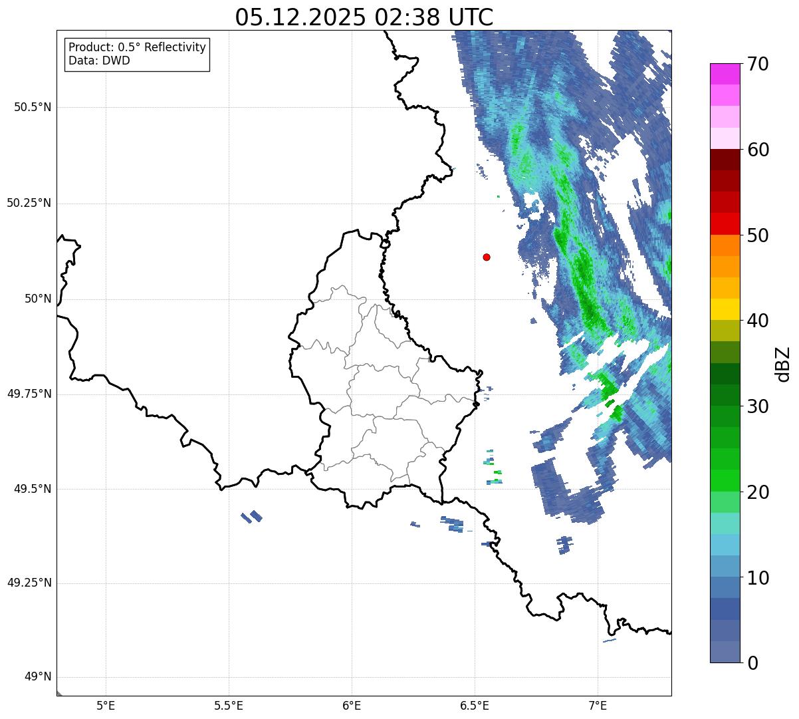Click the 'Data: DWD' text
The width and height of the screenshot is (799, 719).
(x=99, y=61)
